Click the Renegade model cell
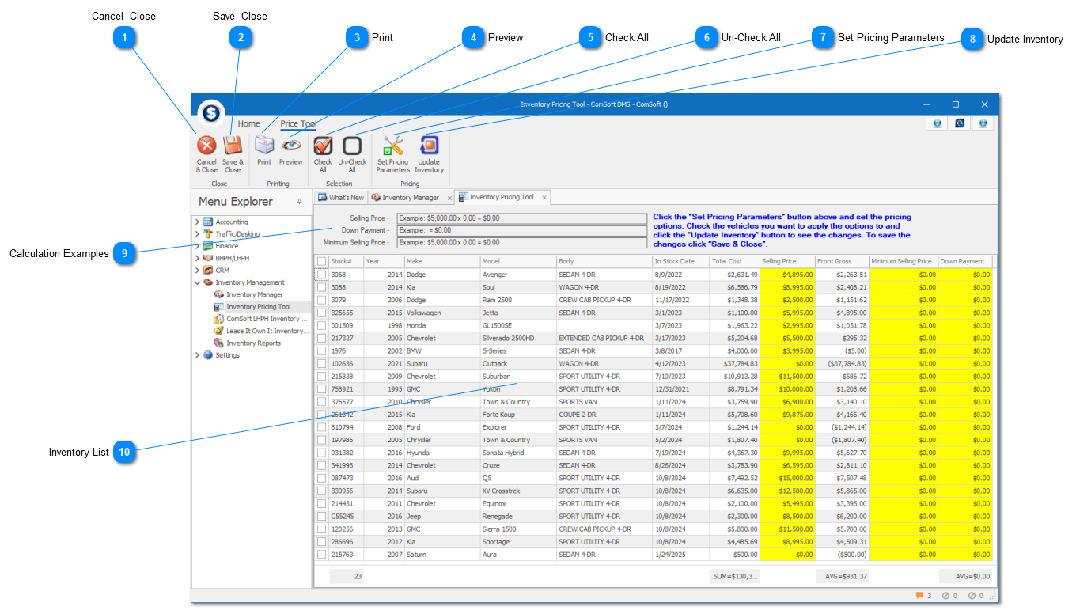Image resolution: width=1076 pixels, height=610 pixels. [x=518, y=516]
